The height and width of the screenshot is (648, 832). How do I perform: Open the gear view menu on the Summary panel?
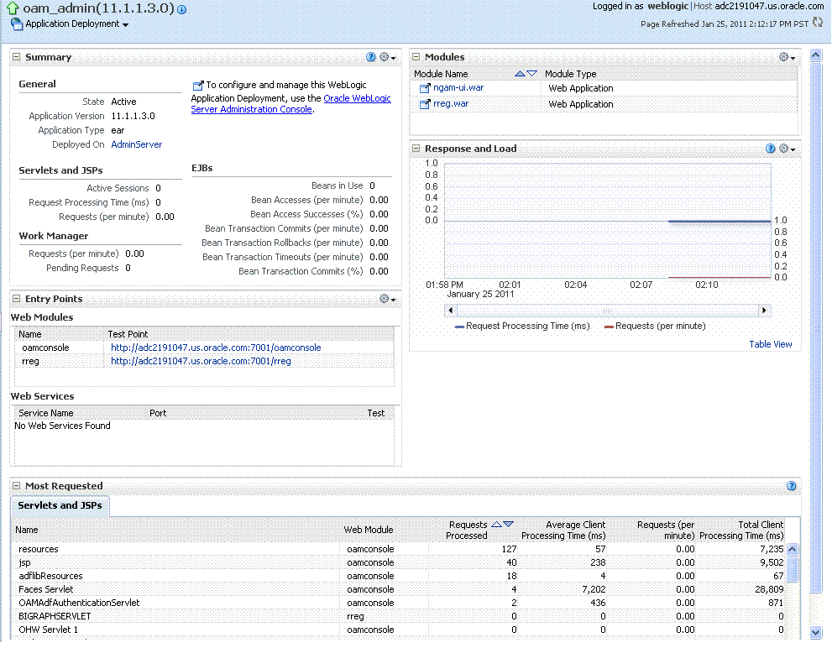pyautogui.click(x=385, y=57)
